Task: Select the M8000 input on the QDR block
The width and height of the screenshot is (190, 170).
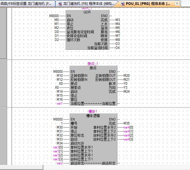Action: 55,16
